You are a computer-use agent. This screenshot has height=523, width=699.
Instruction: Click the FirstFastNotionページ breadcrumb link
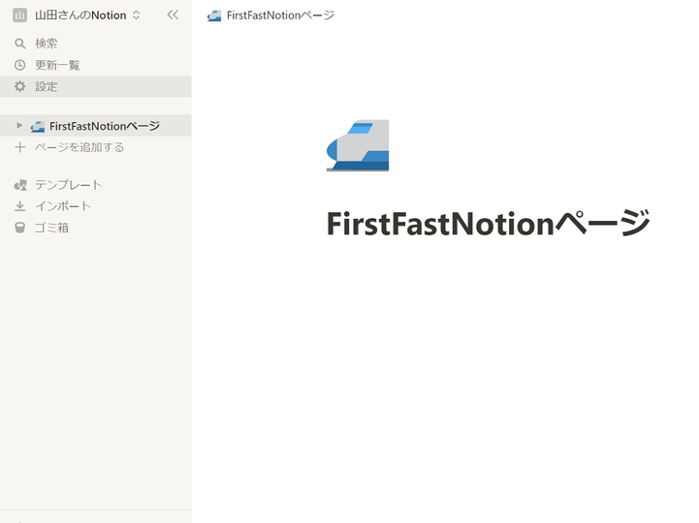[x=280, y=15]
